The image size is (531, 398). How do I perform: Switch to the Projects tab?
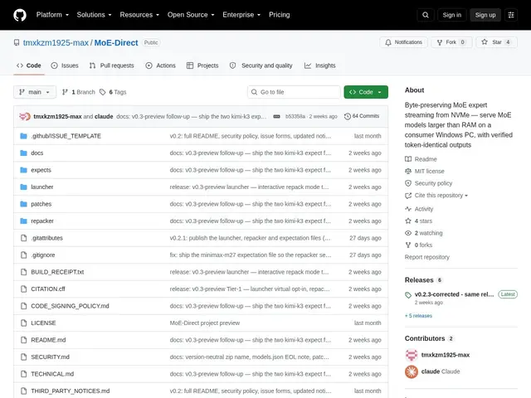[x=202, y=66]
